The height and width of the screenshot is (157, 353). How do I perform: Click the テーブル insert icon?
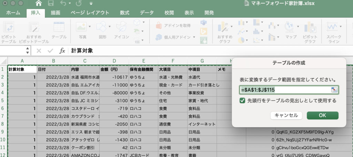click(59, 27)
